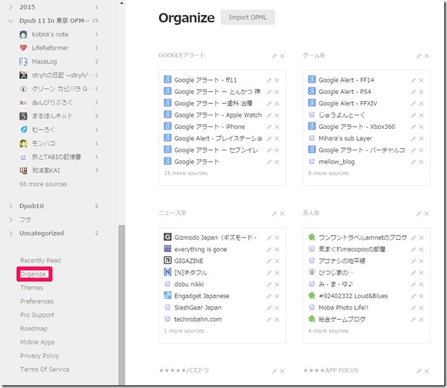This screenshot has height=388, width=447.
Task: Show 1 more sources in ニュース系
Action: pyautogui.click(x=184, y=331)
